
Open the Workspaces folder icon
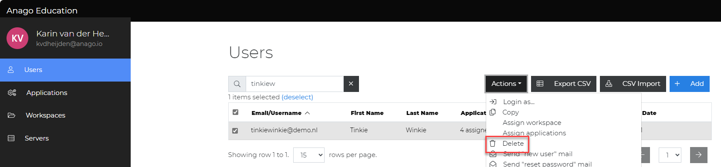12,115
